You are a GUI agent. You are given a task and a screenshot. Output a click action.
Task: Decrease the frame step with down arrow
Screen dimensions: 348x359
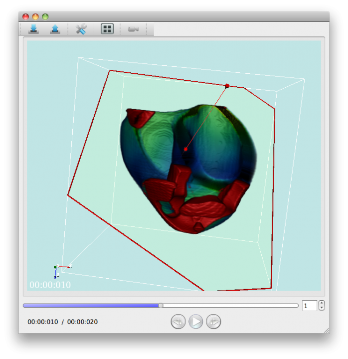(322, 308)
